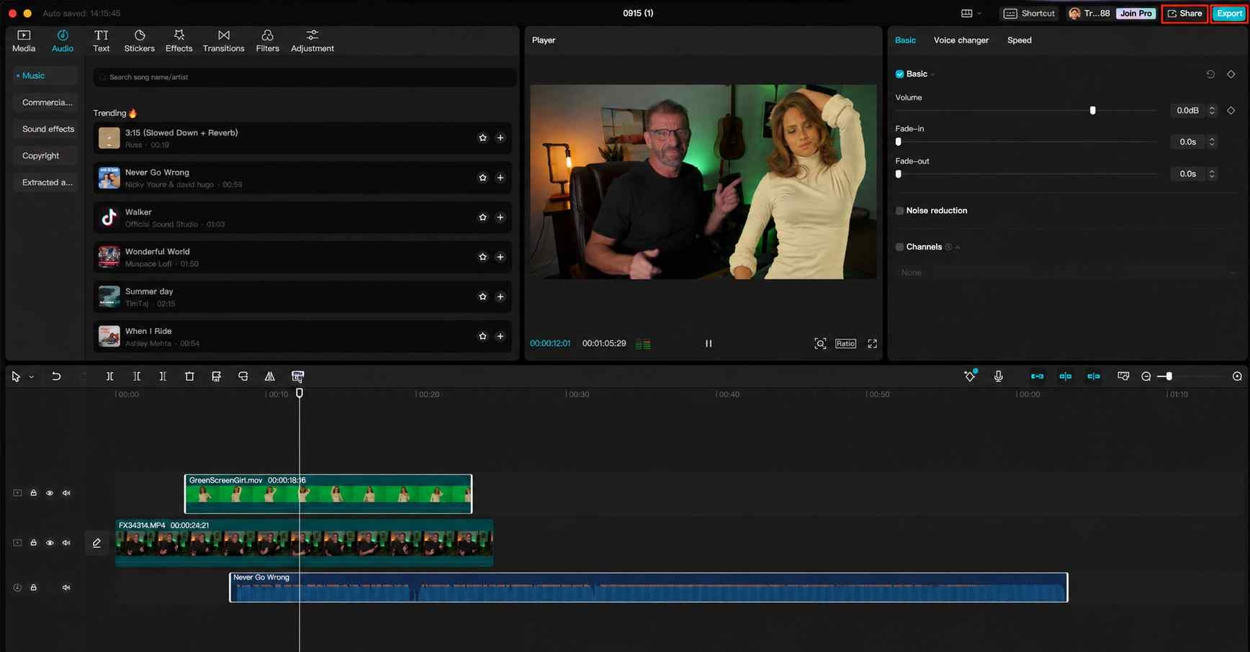
Task: Open the Transitions panel
Action: pos(223,41)
